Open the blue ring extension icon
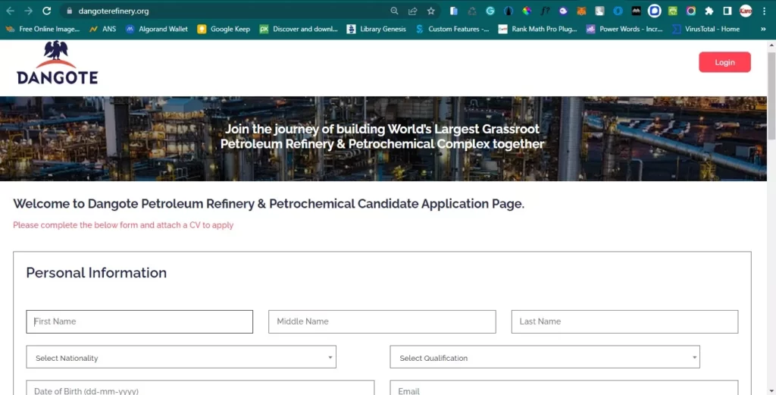Screen dimensions: 776x395 (x=618, y=11)
